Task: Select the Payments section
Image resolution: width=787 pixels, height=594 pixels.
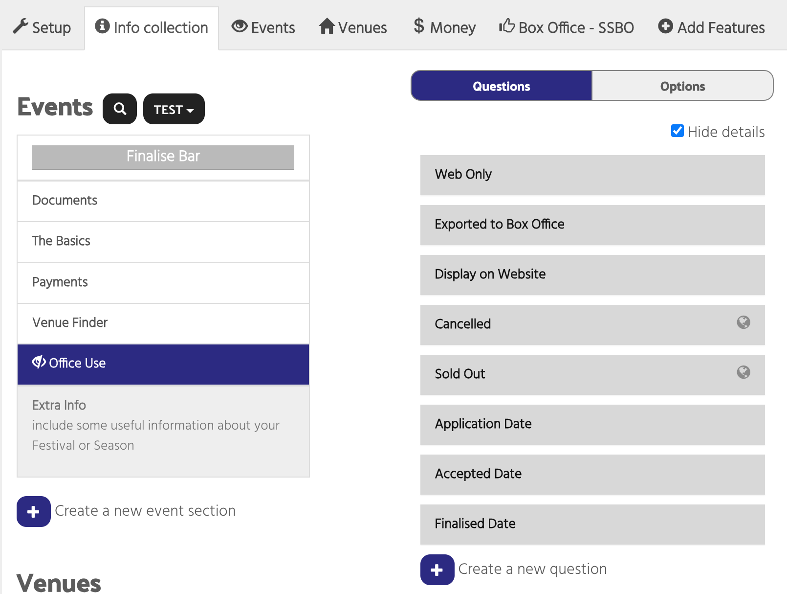Action: pyautogui.click(x=163, y=283)
